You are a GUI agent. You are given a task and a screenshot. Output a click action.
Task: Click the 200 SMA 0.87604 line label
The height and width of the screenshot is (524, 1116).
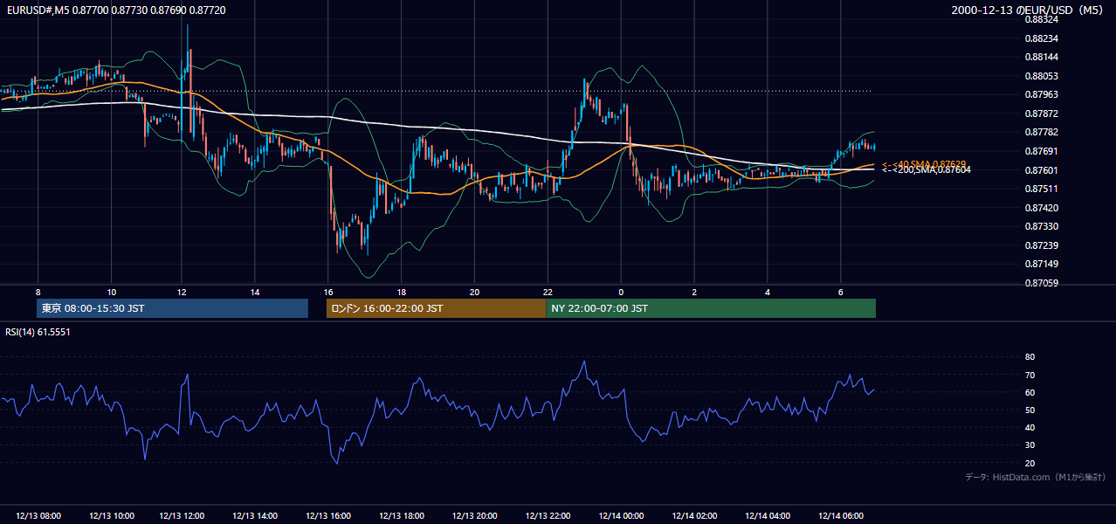pos(926,170)
